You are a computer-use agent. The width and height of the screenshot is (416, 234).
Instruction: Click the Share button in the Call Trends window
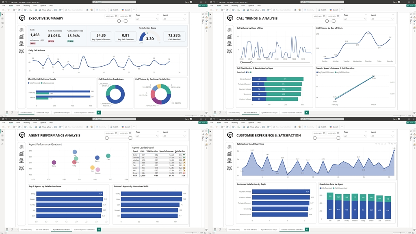click(411, 6)
